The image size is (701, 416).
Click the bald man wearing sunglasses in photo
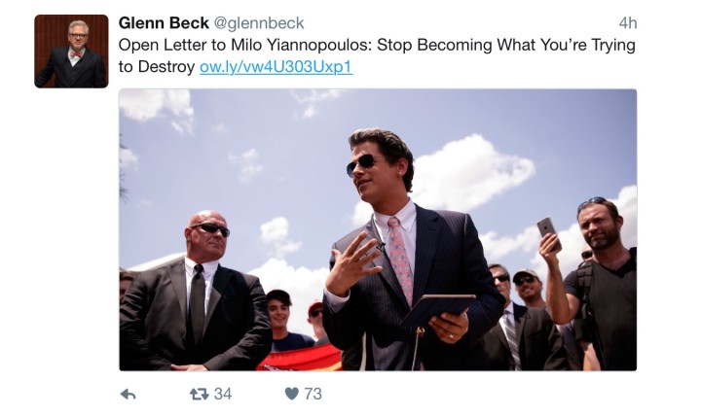[204, 233]
